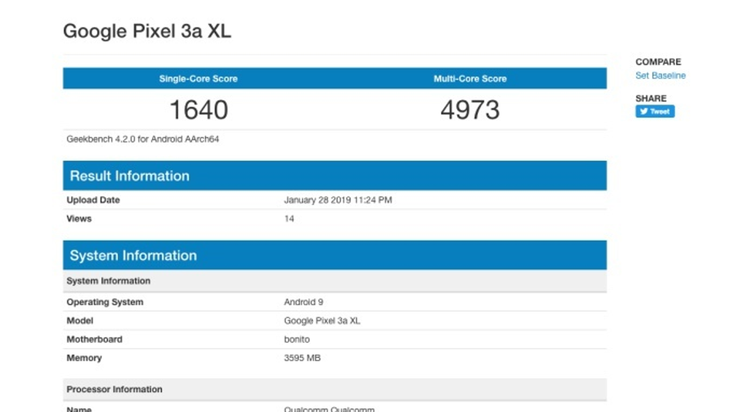733x412 pixels.
Task: Select the bonito motherboard value
Action: pos(297,340)
